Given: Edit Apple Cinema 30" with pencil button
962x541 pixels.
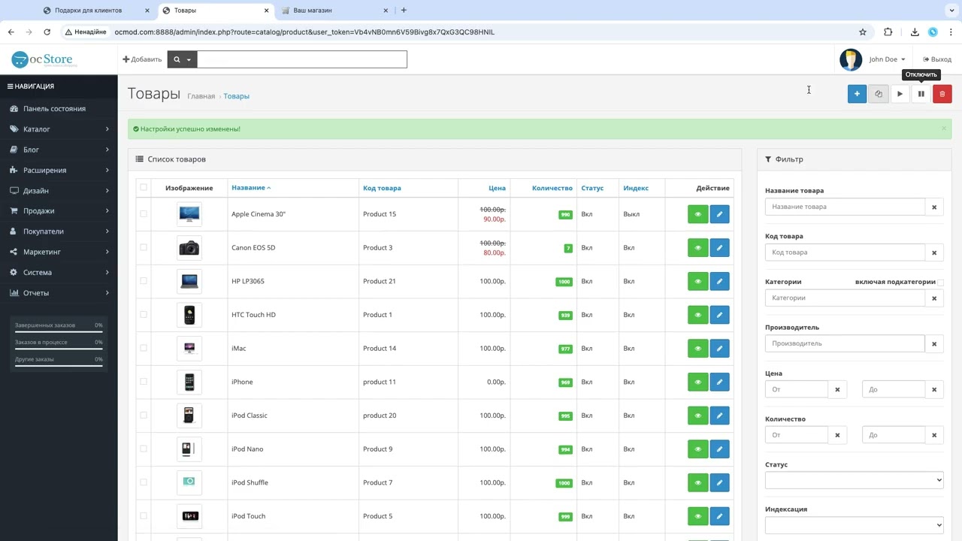Looking at the screenshot, I should 719,214.
